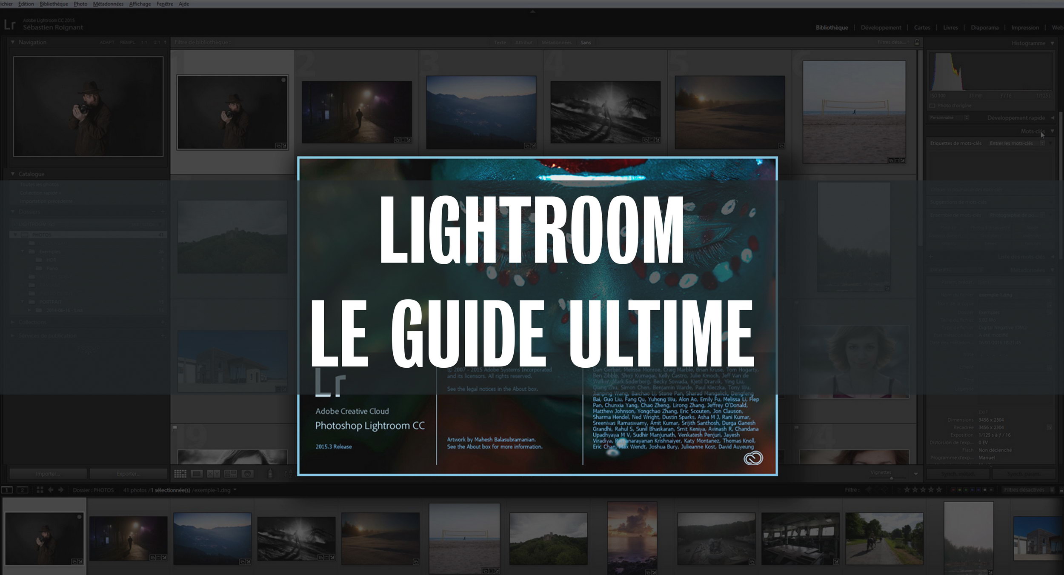Toggle the library filter lock icon

click(917, 42)
